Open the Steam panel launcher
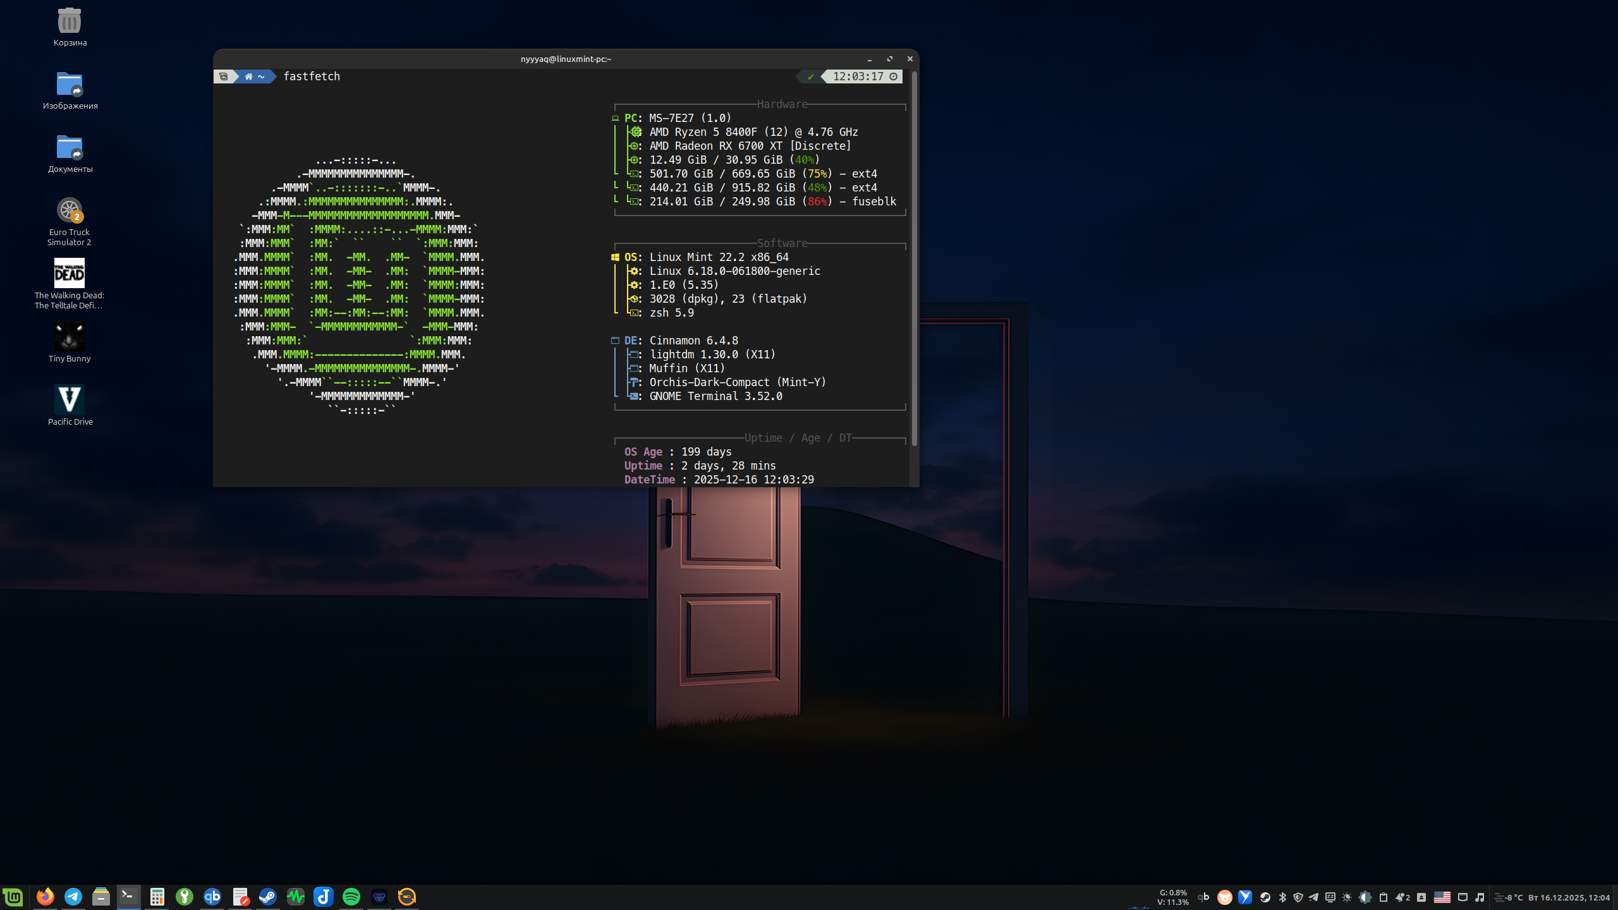Screen dimensions: 1618x910 268,897
